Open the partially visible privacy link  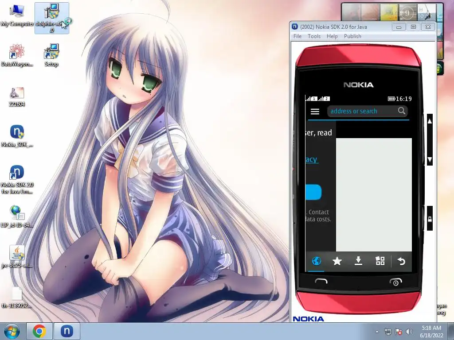[x=312, y=159]
